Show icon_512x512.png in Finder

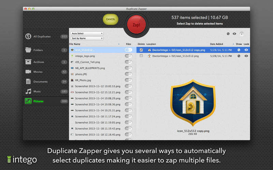239,56
